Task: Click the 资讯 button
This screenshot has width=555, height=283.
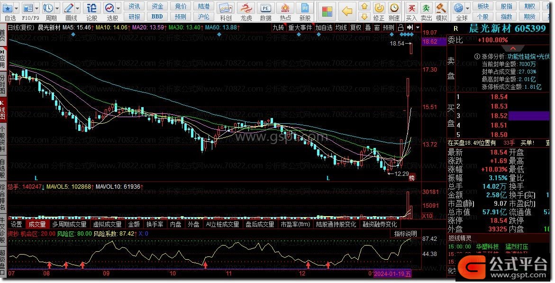Action: coord(135,6)
